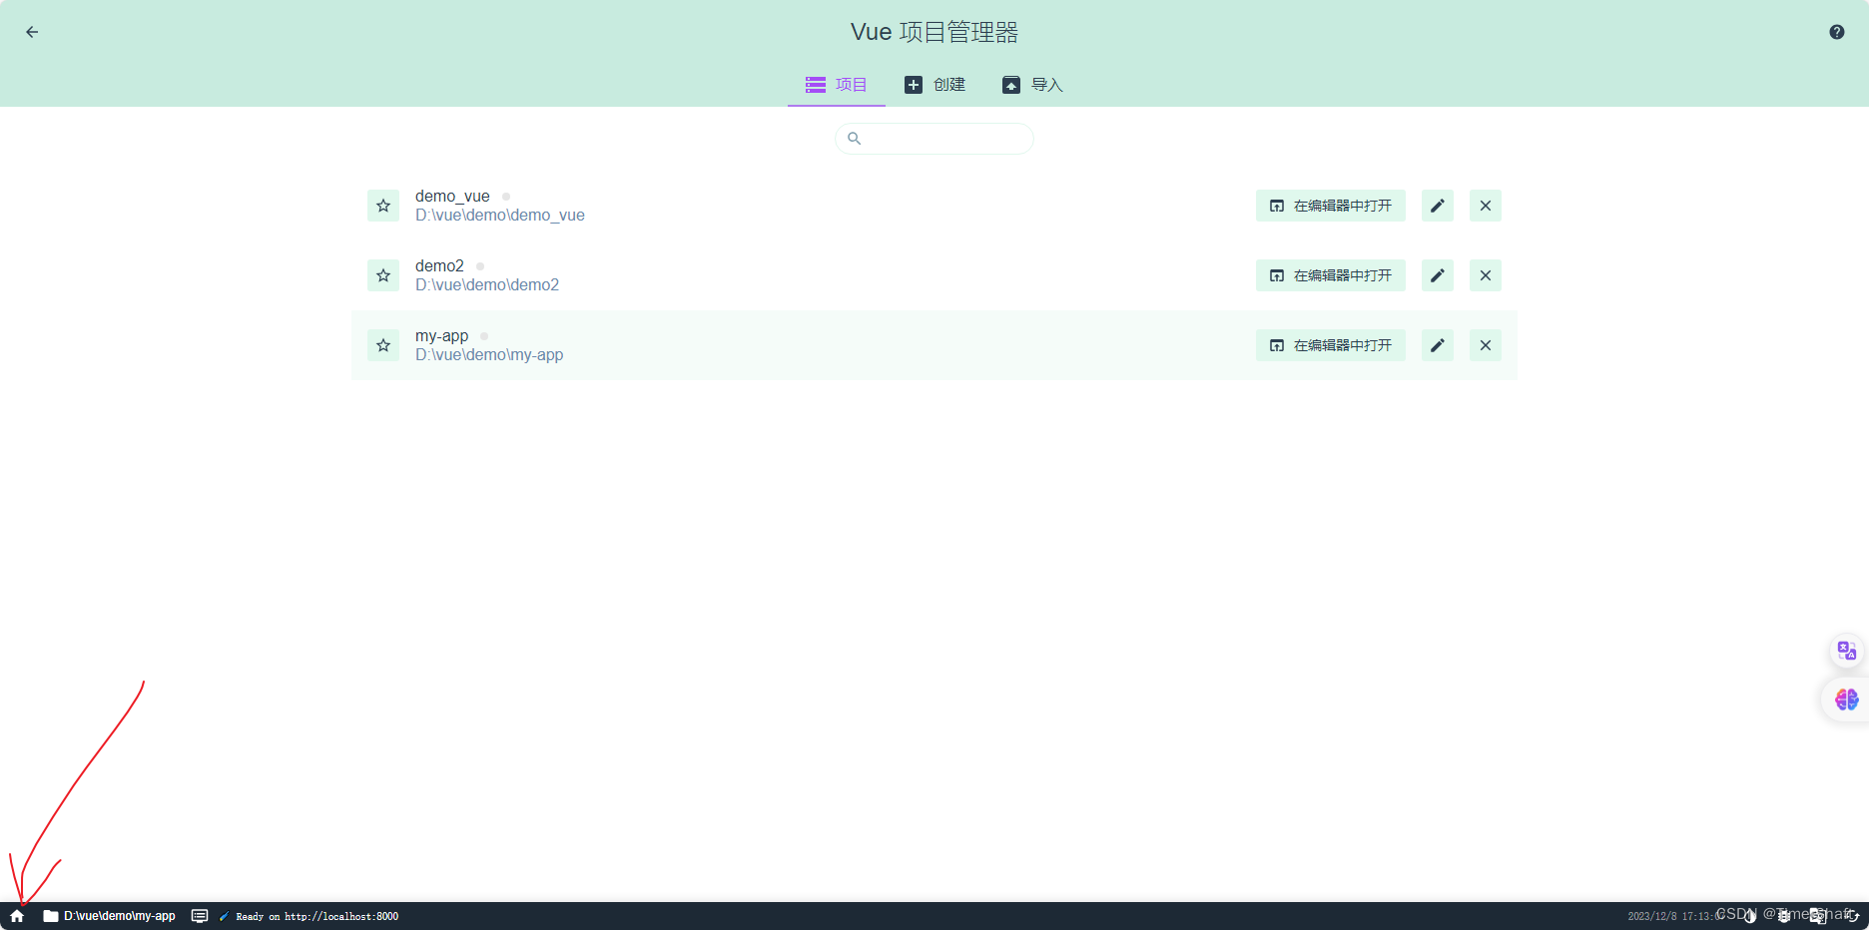Screen dimensions: 1869x930
Task: Go back using the top-left arrow
Action: [32, 32]
